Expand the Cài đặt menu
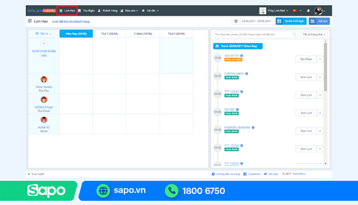Image resolution: width=358 pixels, height=205 pixels. coord(150,11)
